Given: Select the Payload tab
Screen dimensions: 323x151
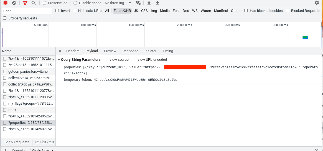Looking at the screenshot, I should click(x=92, y=51).
